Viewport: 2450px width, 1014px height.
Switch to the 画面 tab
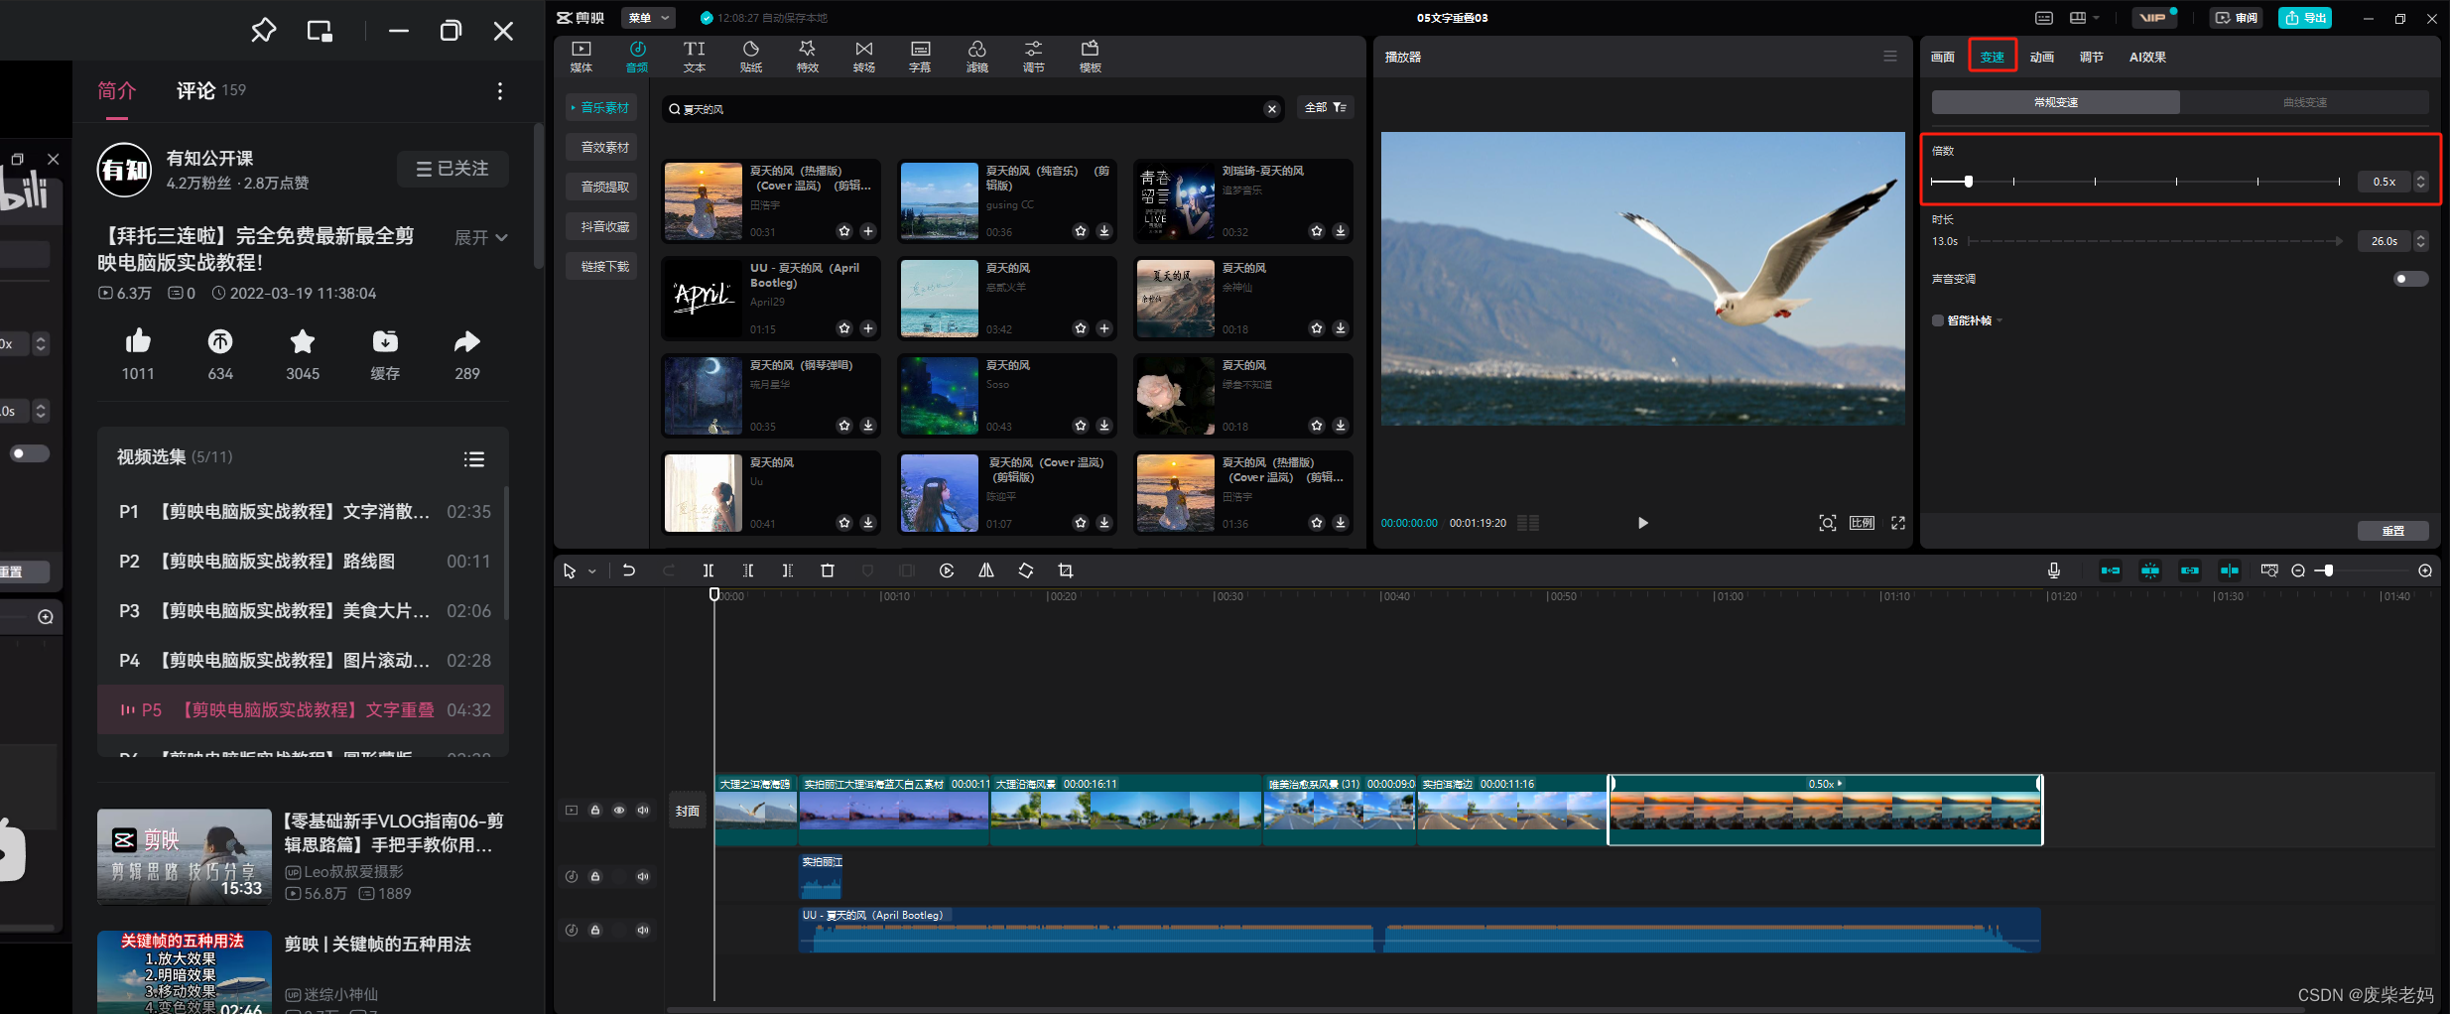(1943, 57)
